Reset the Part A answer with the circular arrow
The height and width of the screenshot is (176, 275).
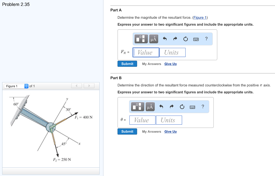[x=186, y=39]
